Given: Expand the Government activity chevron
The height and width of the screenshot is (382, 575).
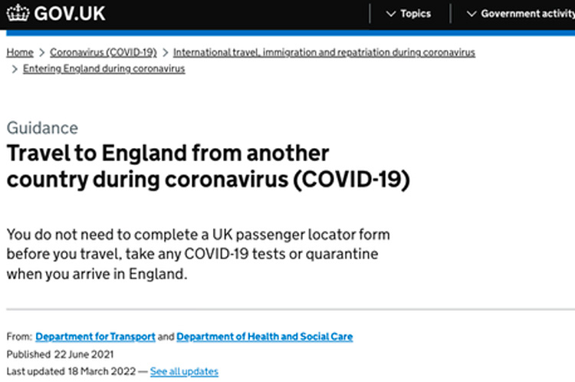Looking at the screenshot, I should (472, 14).
